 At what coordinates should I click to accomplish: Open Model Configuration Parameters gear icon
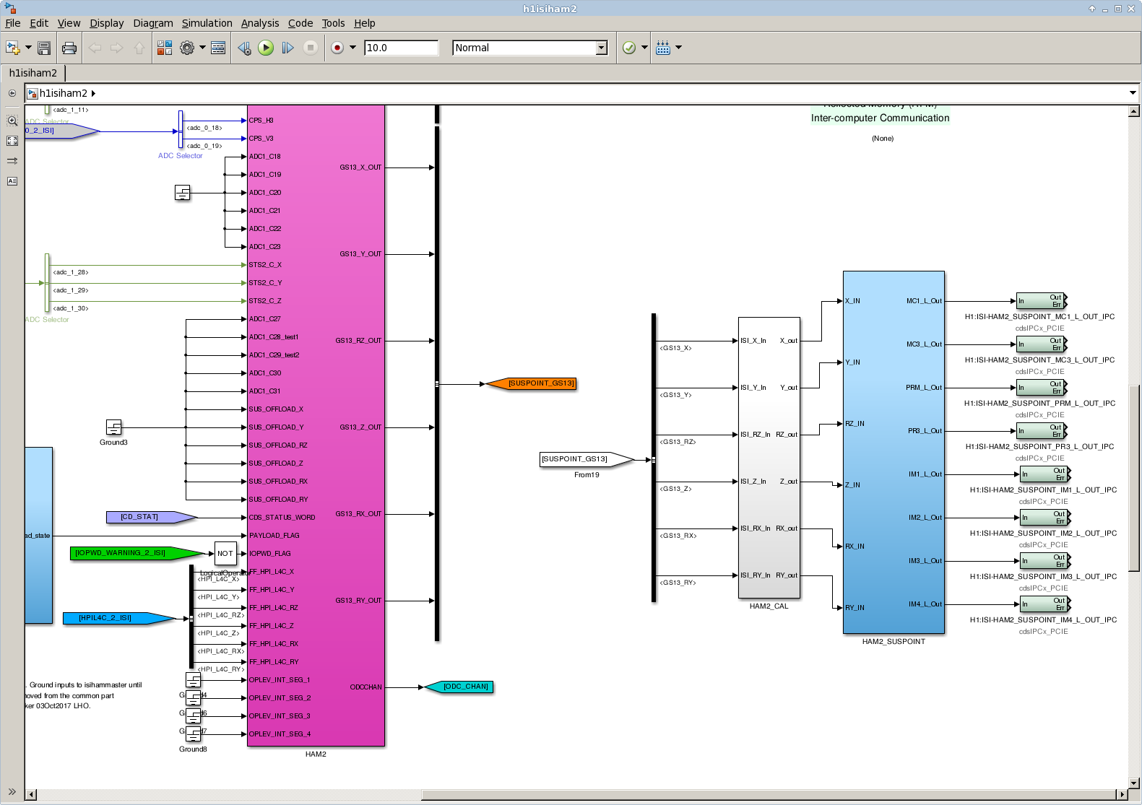(187, 48)
